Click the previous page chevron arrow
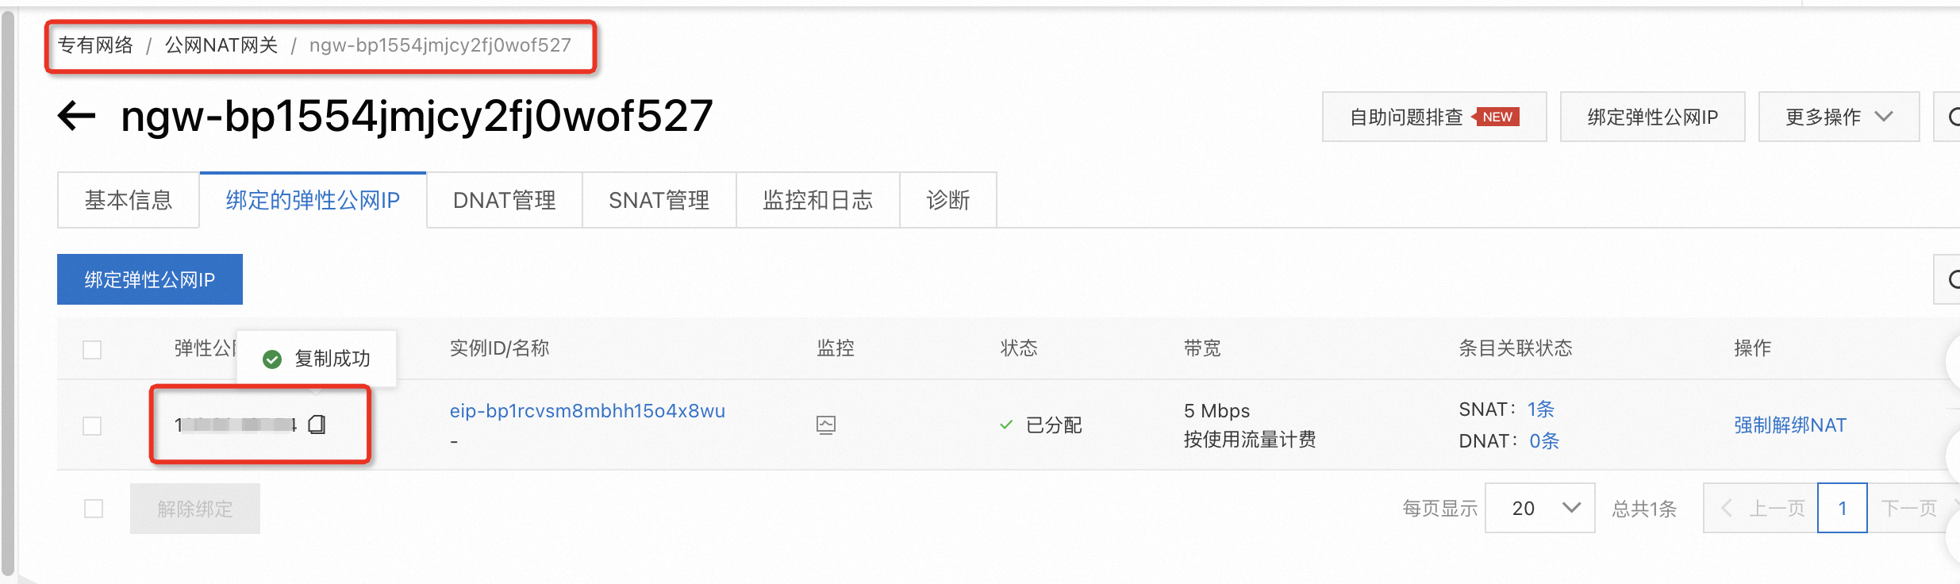The image size is (1960, 584). (1727, 508)
